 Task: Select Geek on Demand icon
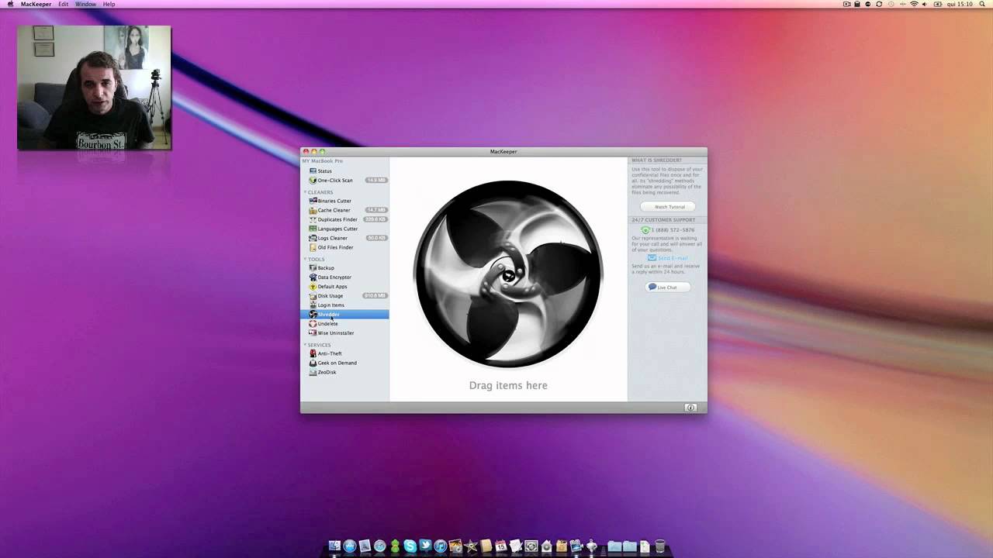click(313, 363)
